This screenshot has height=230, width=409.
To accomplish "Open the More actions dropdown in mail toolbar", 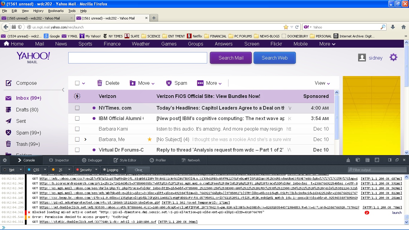I will [x=209, y=83].
